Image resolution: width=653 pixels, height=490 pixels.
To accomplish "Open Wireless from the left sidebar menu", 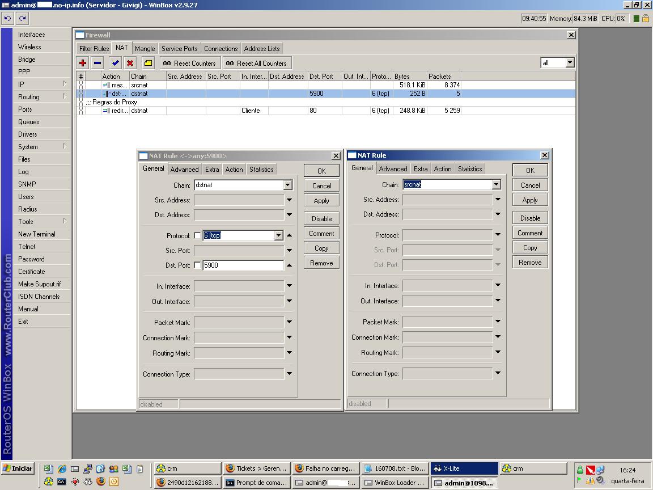I will (x=29, y=47).
